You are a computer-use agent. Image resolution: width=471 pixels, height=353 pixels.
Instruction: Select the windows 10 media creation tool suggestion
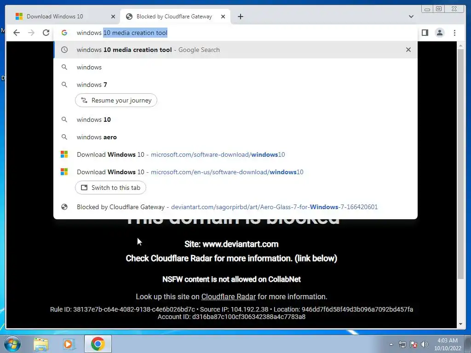click(235, 50)
